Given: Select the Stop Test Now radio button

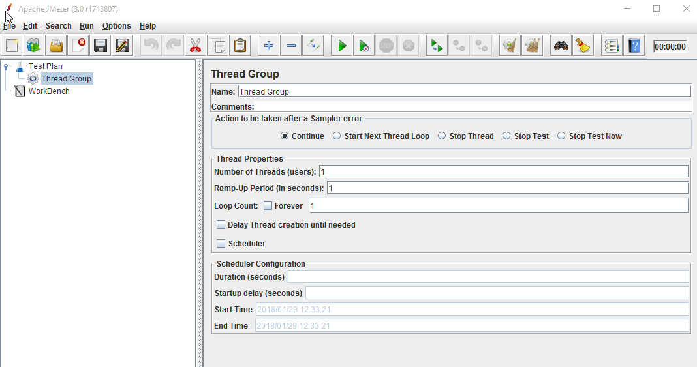Looking at the screenshot, I should click(x=561, y=136).
